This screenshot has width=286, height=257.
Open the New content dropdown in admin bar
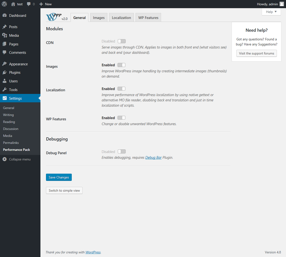click(x=45, y=4)
